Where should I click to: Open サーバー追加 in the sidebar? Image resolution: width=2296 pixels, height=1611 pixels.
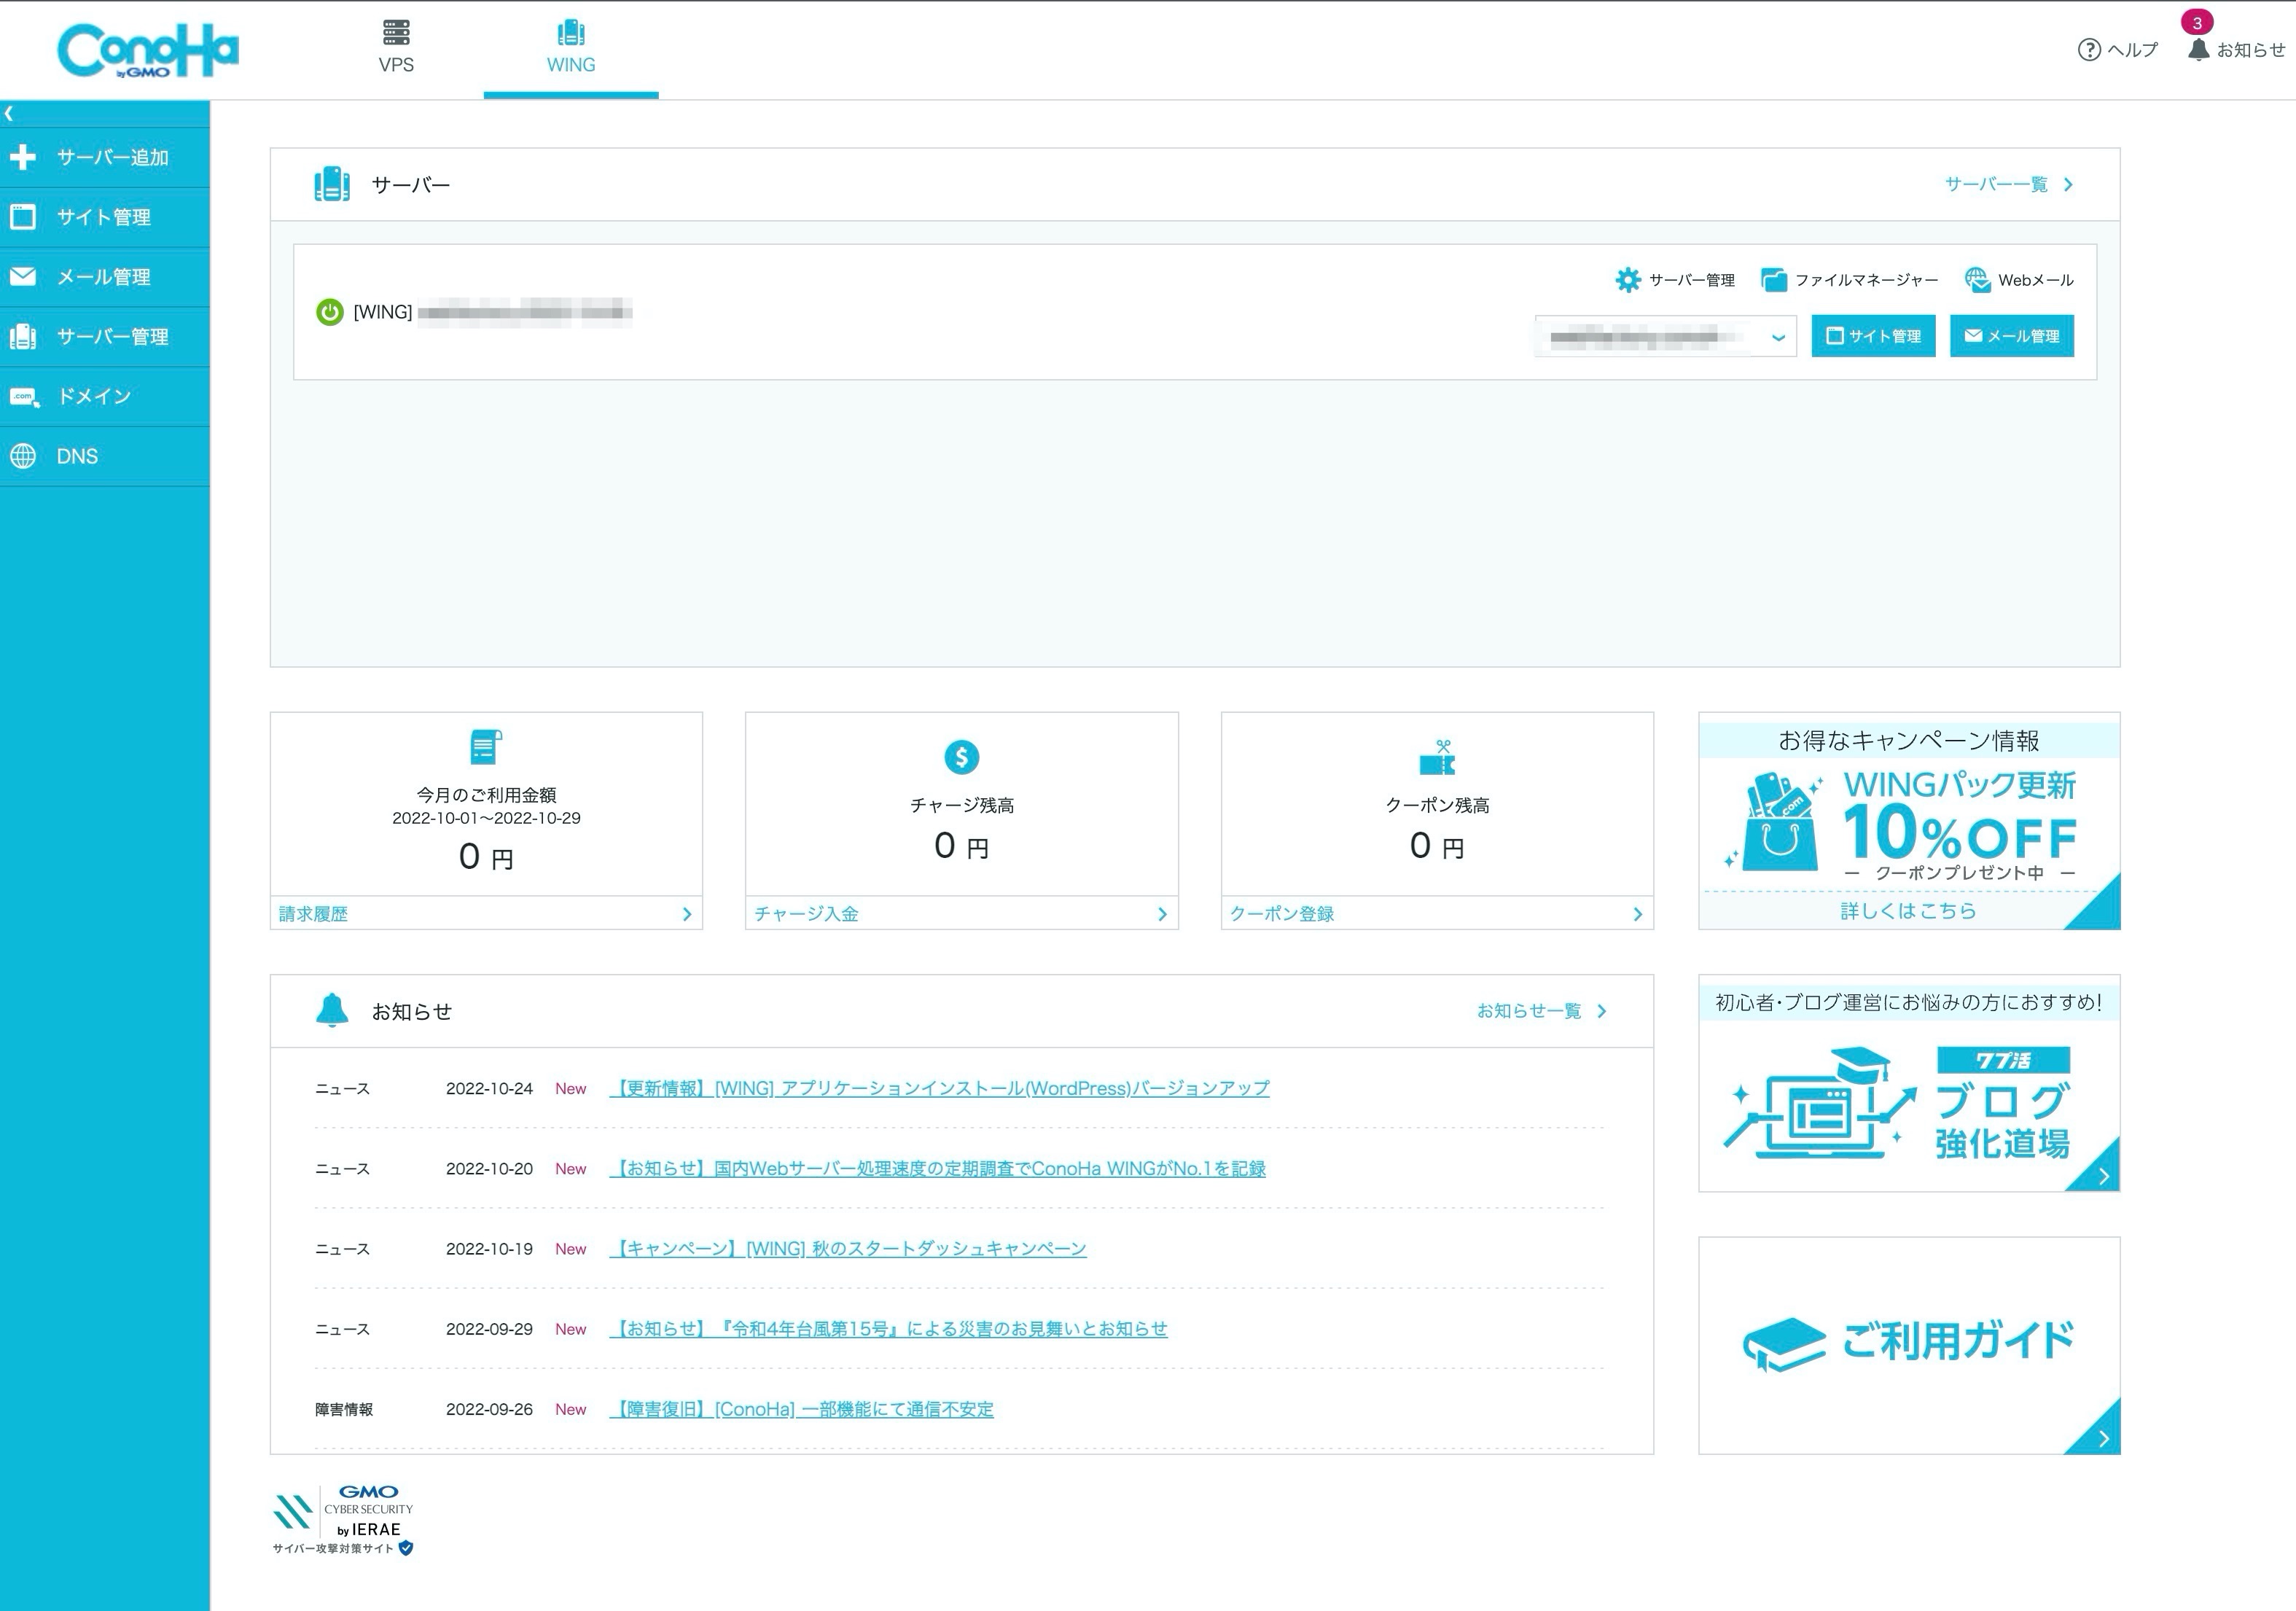click(x=105, y=157)
